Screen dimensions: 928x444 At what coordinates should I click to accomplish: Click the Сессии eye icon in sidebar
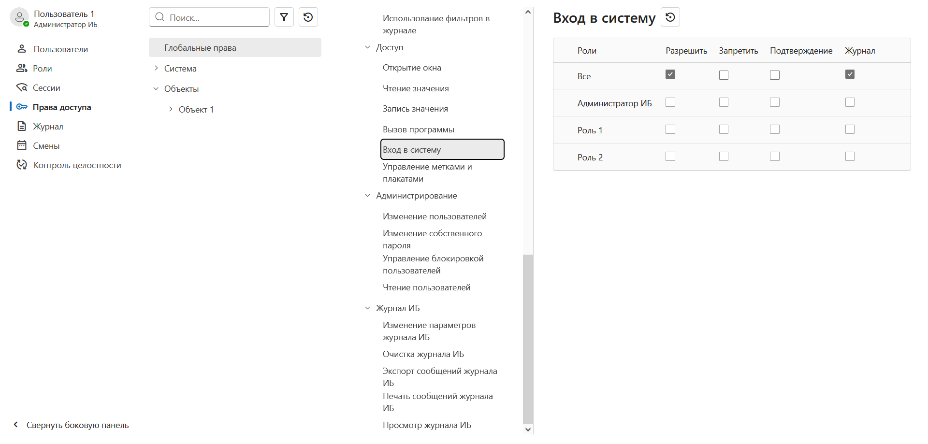(x=22, y=87)
